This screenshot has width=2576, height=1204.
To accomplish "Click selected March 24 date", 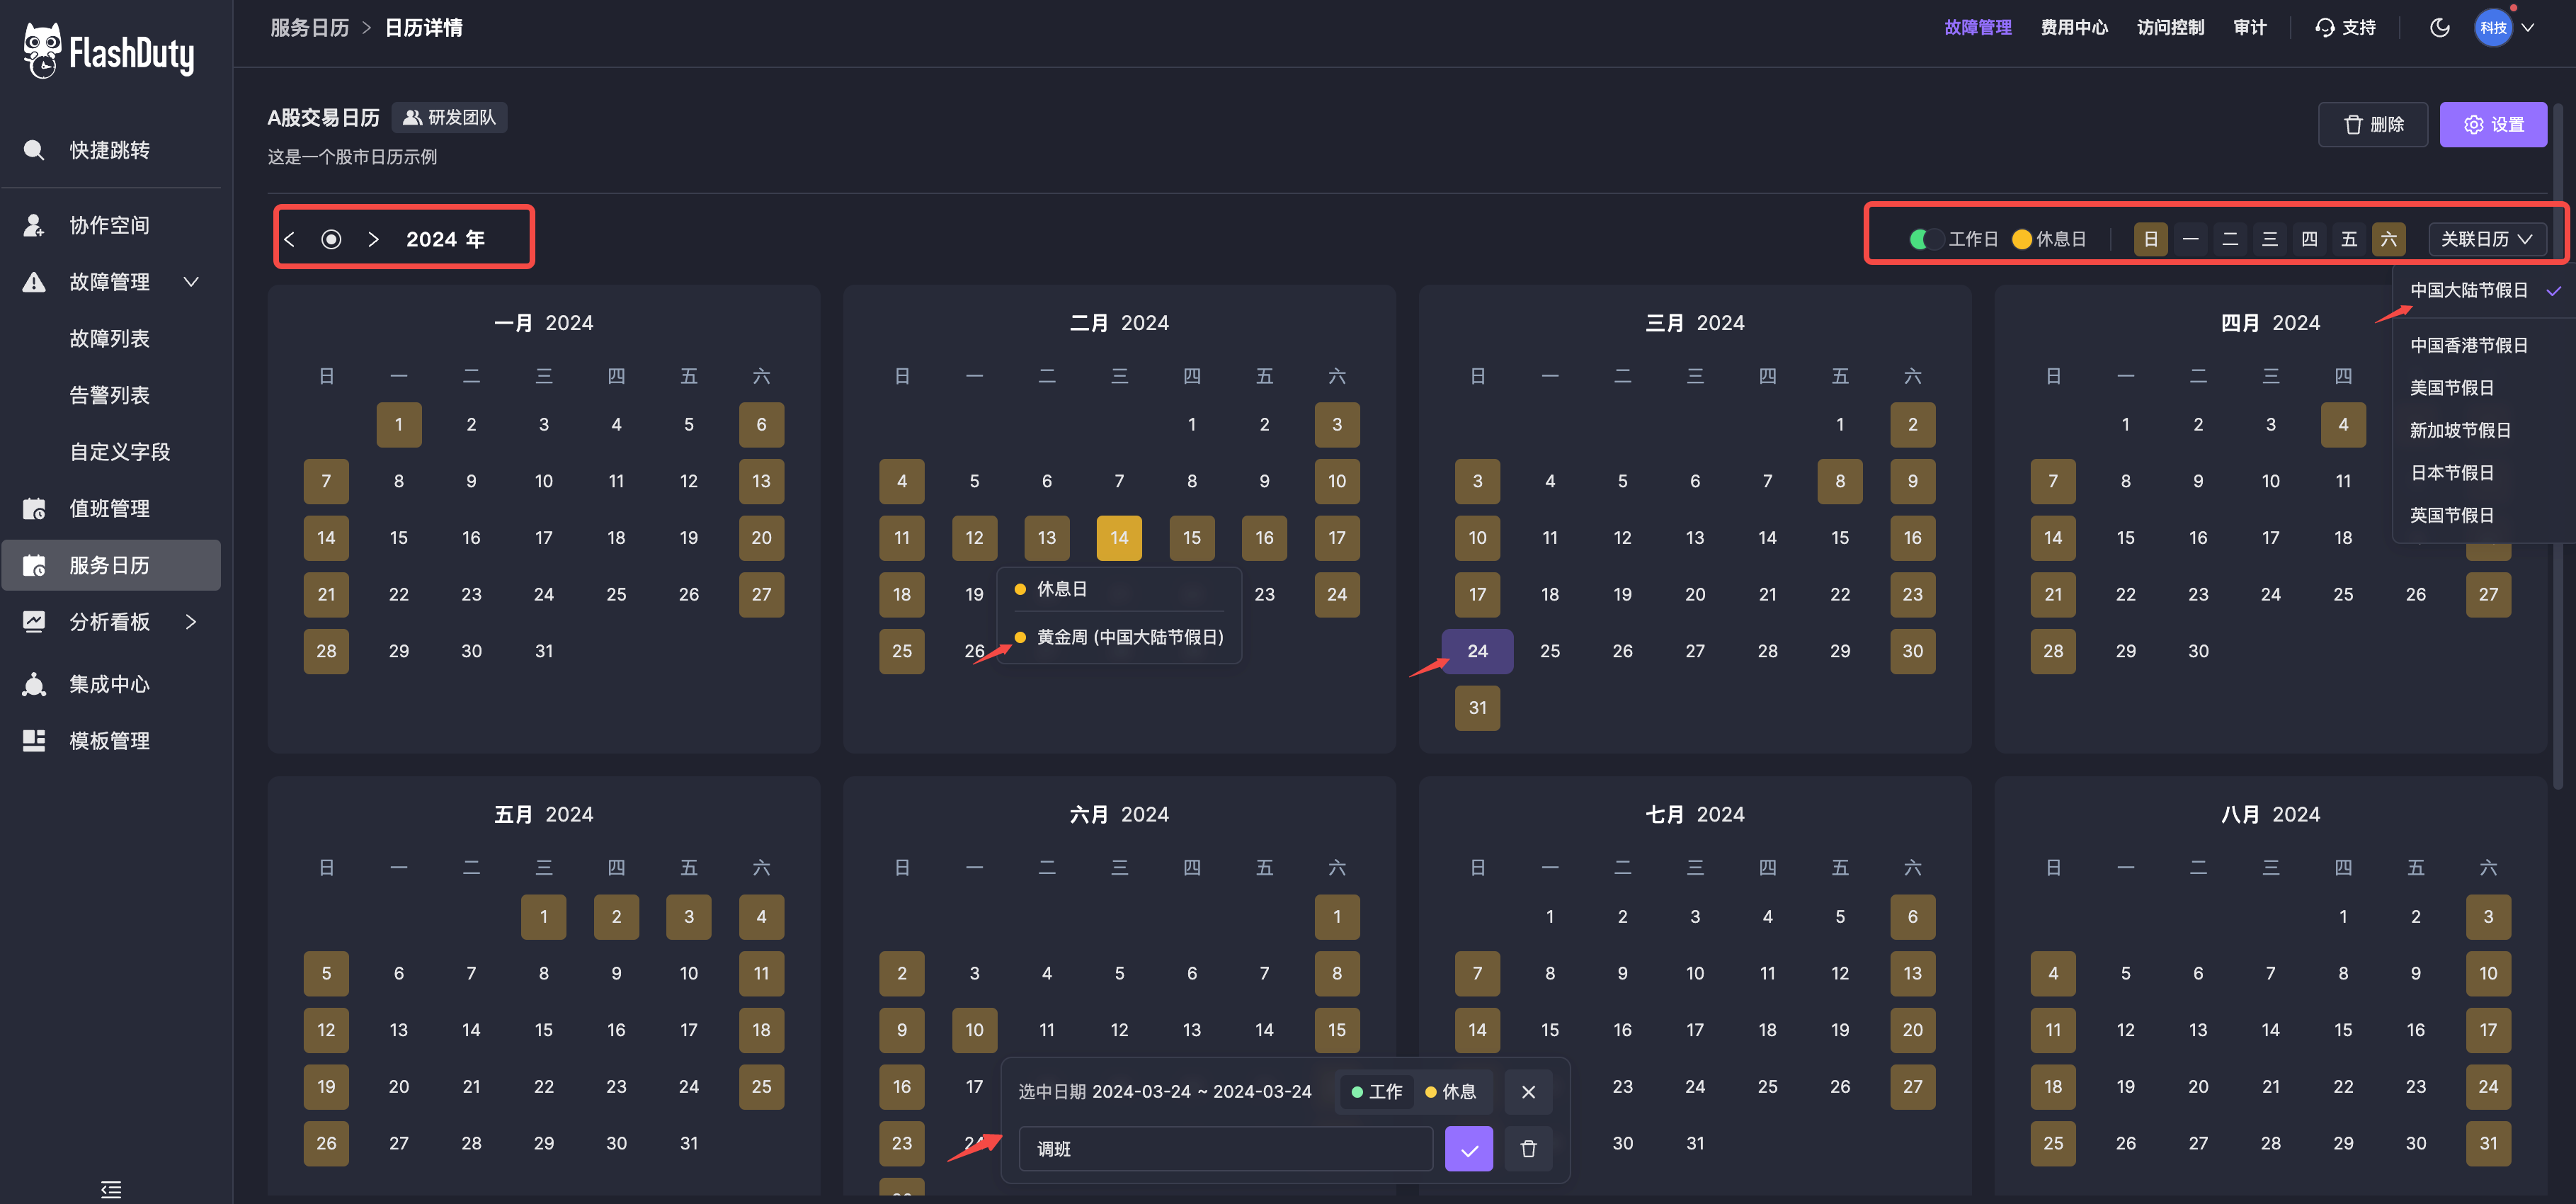I will click(1477, 651).
